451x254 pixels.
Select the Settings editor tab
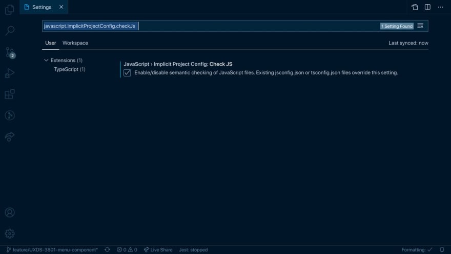[44, 7]
